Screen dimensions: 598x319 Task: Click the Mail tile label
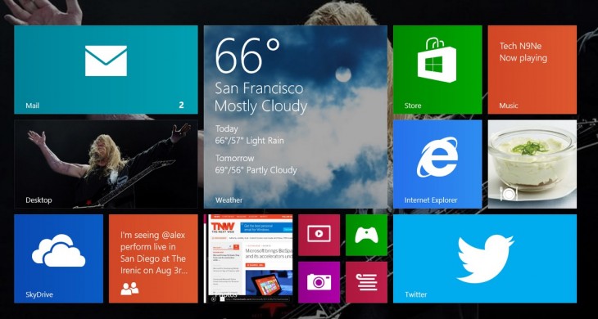(x=33, y=106)
